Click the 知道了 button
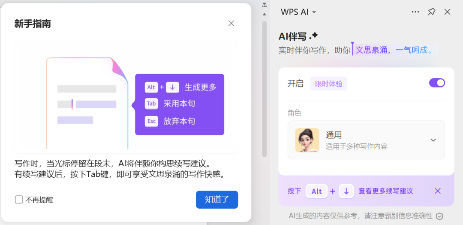The image size is (463, 225). coord(217,200)
